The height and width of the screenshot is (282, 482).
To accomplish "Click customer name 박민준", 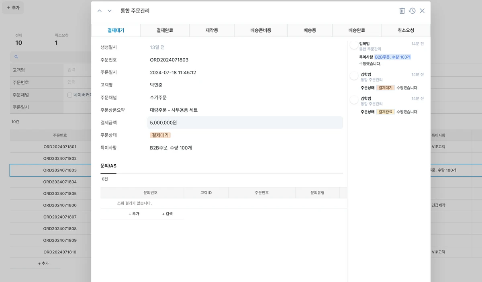I will click(156, 85).
